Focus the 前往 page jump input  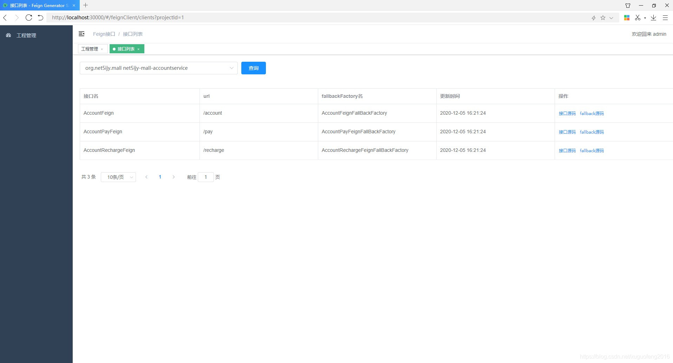coord(206,177)
